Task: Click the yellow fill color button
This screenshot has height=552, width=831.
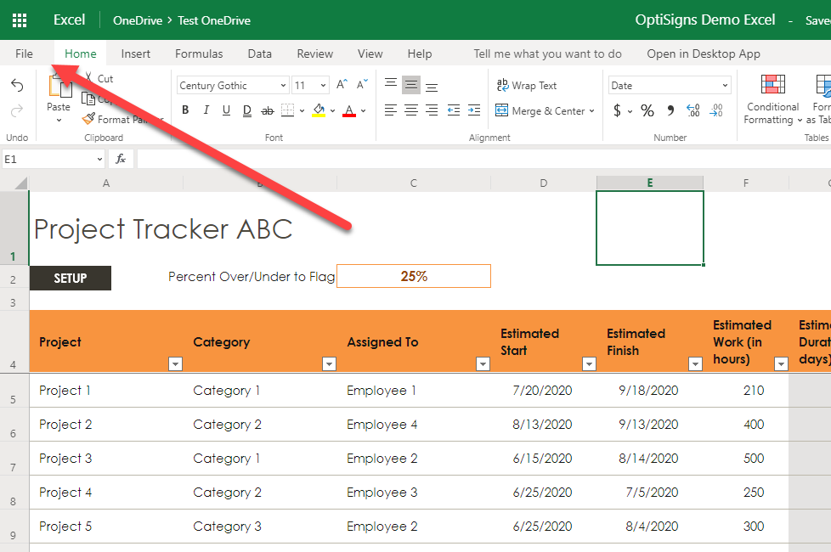Action: (x=319, y=110)
